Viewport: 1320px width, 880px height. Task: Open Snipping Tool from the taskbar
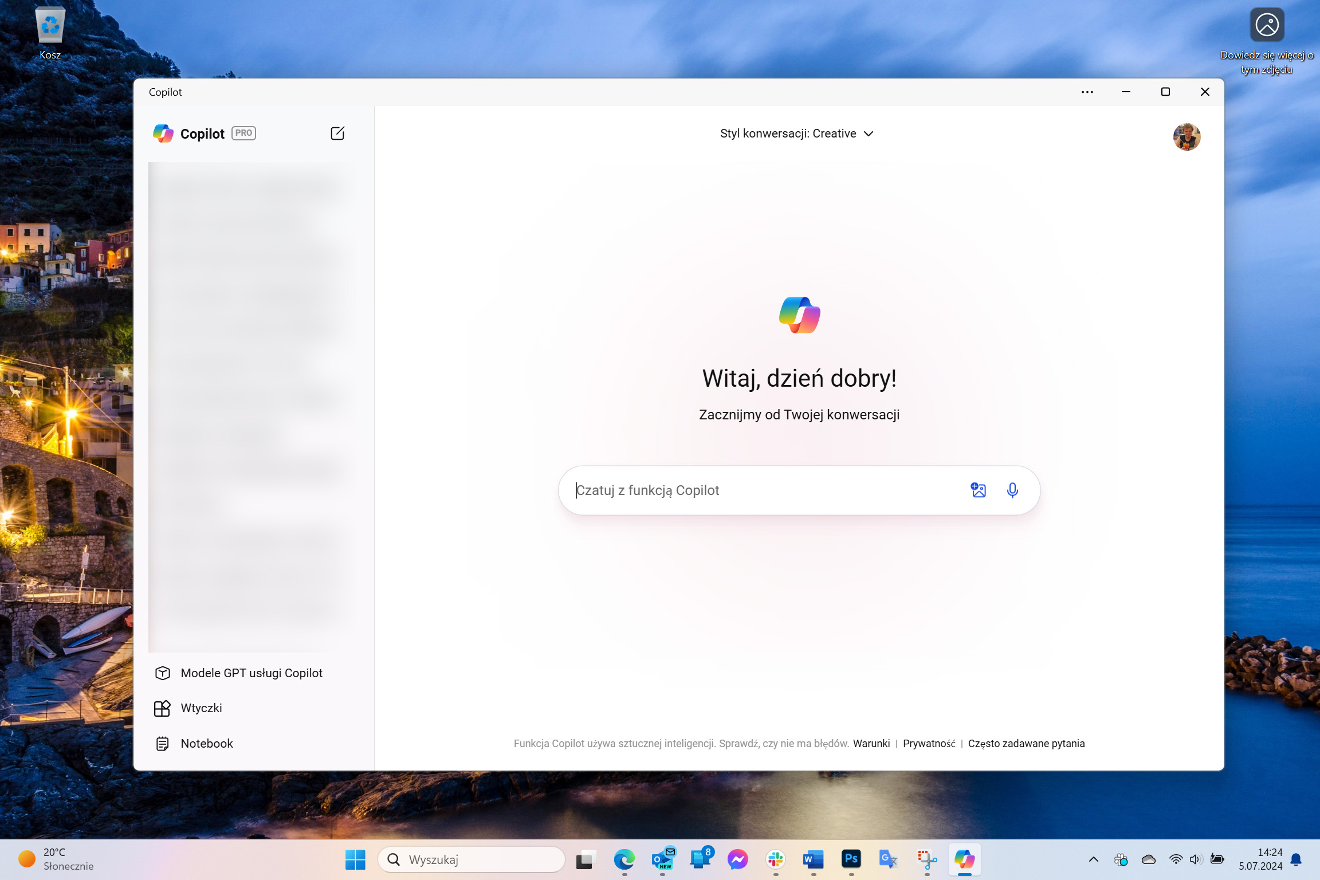tap(926, 859)
